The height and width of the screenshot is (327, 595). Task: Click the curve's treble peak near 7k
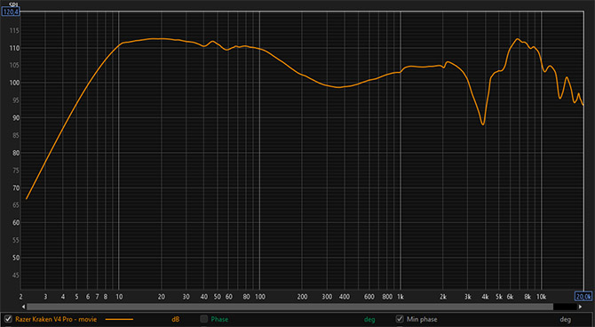pyautogui.click(x=517, y=39)
